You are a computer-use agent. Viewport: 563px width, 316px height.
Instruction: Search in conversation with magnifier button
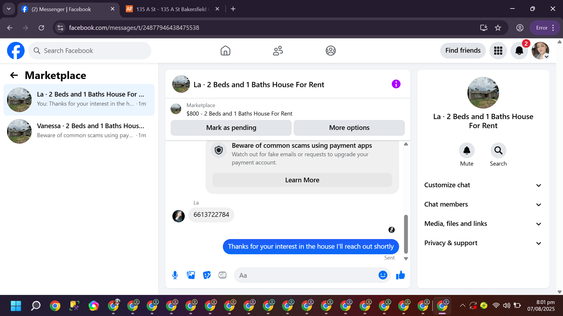(498, 150)
